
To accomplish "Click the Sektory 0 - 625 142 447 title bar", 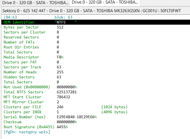I will (x=96, y=11).
